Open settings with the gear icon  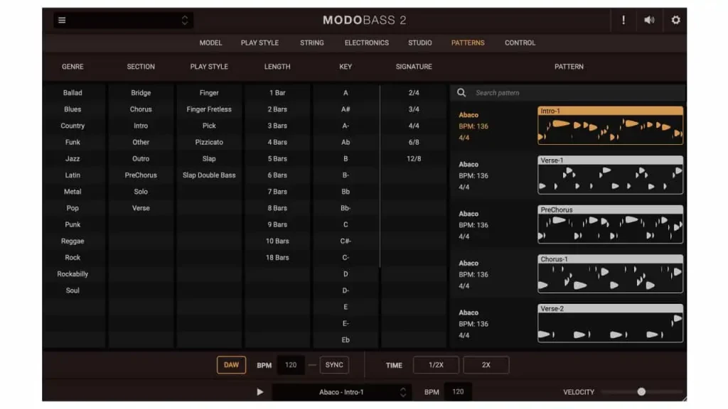point(675,20)
